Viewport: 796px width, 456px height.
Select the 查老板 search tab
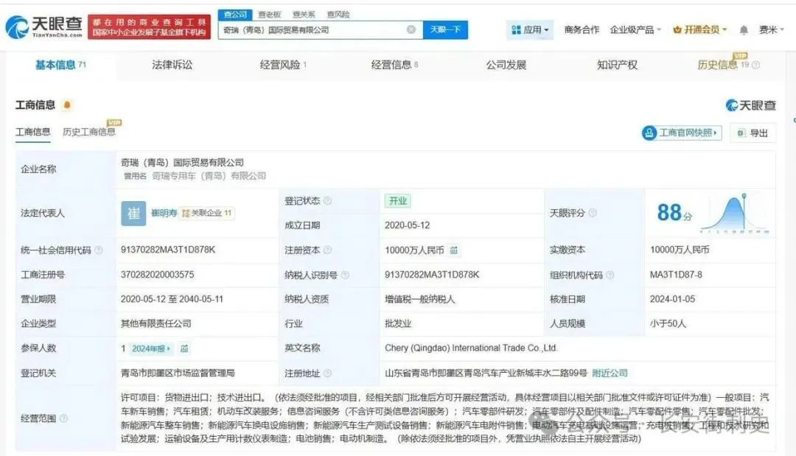pyautogui.click(x=270, y=14)
